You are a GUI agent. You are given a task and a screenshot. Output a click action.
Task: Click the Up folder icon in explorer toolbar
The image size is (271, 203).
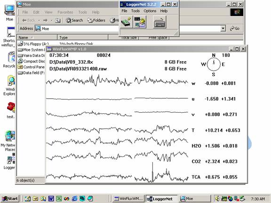57,21
